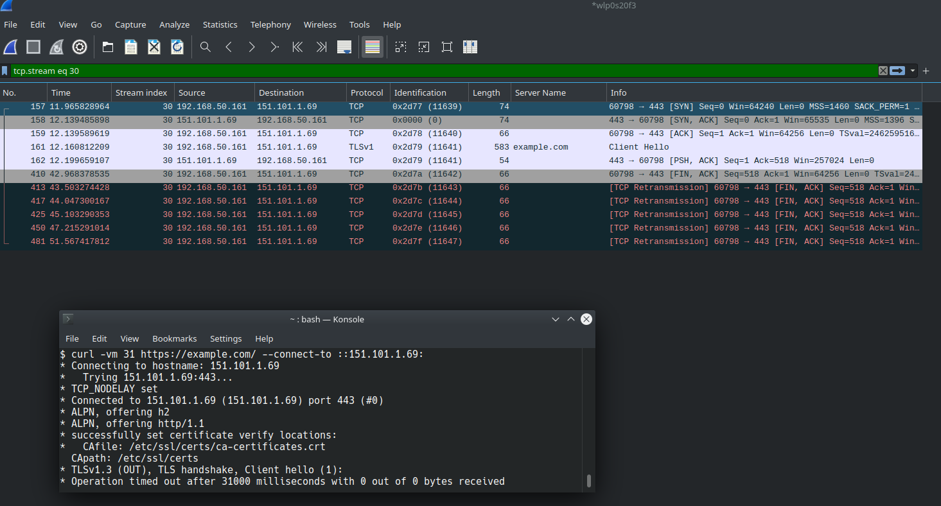Stop the running packet capture
Viewport: 941px width, 506px height.
[33, 47]
